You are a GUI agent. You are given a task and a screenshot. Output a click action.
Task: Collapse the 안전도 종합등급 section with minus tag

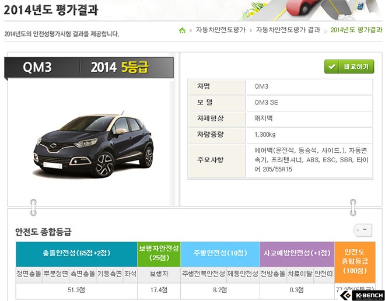(363, 230)
